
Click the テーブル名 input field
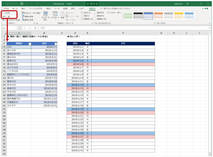[x=9, y=17]
